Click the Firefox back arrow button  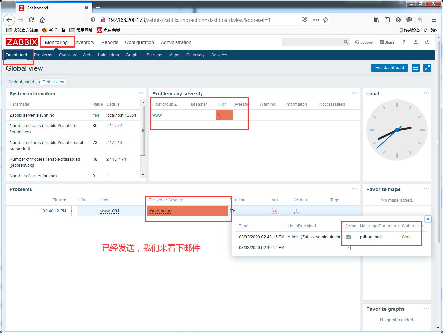click(x=9, y=20)
